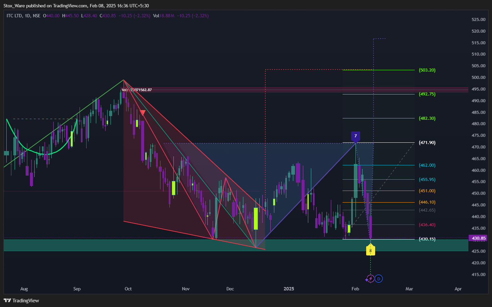
Task: Select the (492.75) level label
Action: coord(427,94)
